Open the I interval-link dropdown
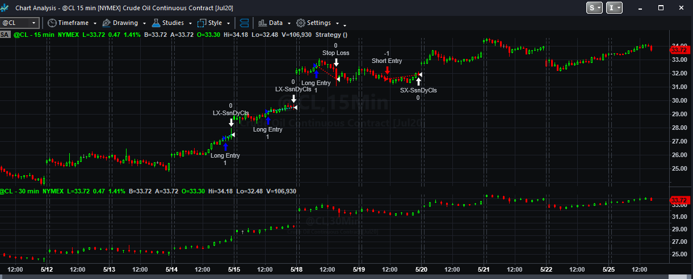This screenshot has width=693, height=279. [x=614, y=7]
